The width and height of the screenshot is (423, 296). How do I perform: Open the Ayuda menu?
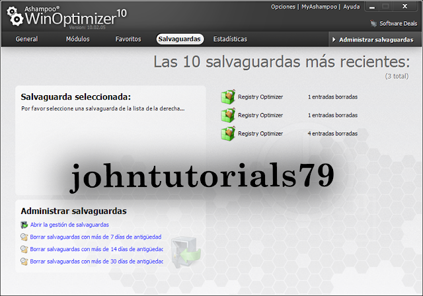351,7
